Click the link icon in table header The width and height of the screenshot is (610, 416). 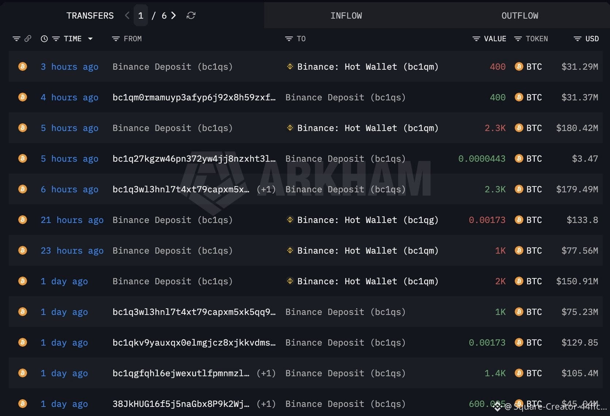click(28, 39)
